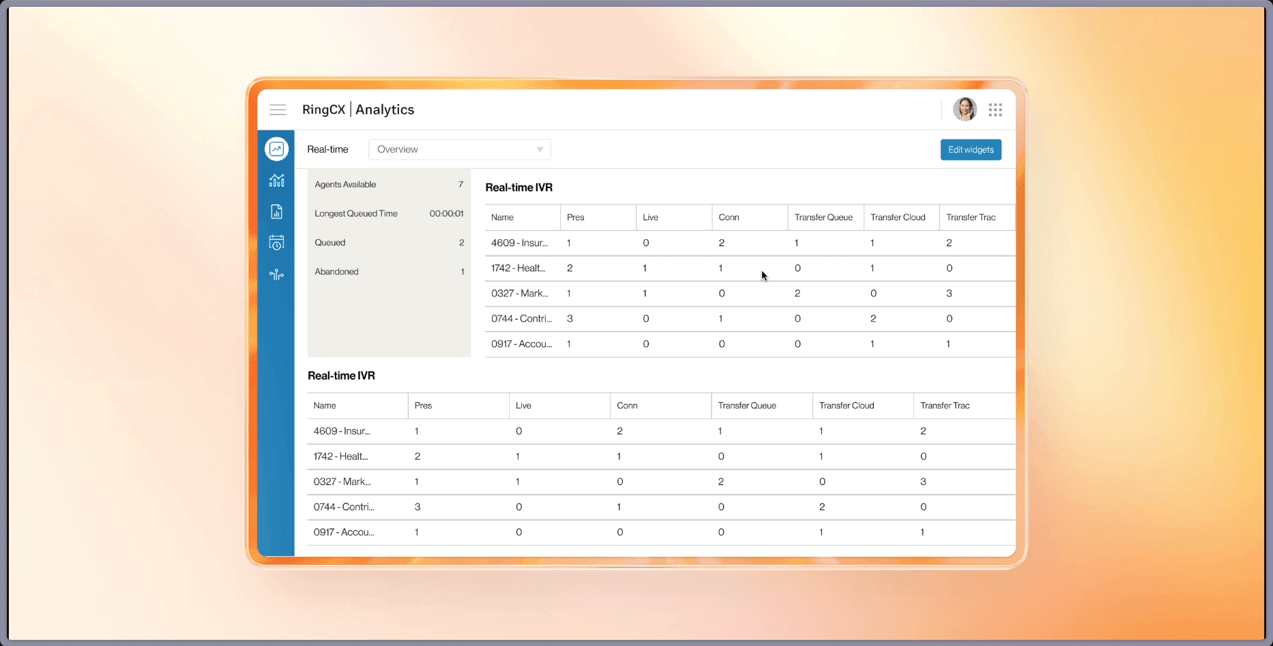Click Live header in lower IVR table

tap(559, 405)
